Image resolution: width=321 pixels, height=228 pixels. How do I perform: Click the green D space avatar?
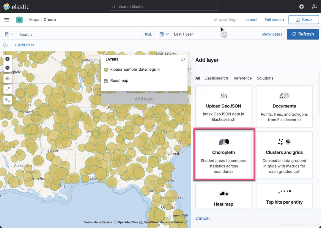click(x=19, y=20)
